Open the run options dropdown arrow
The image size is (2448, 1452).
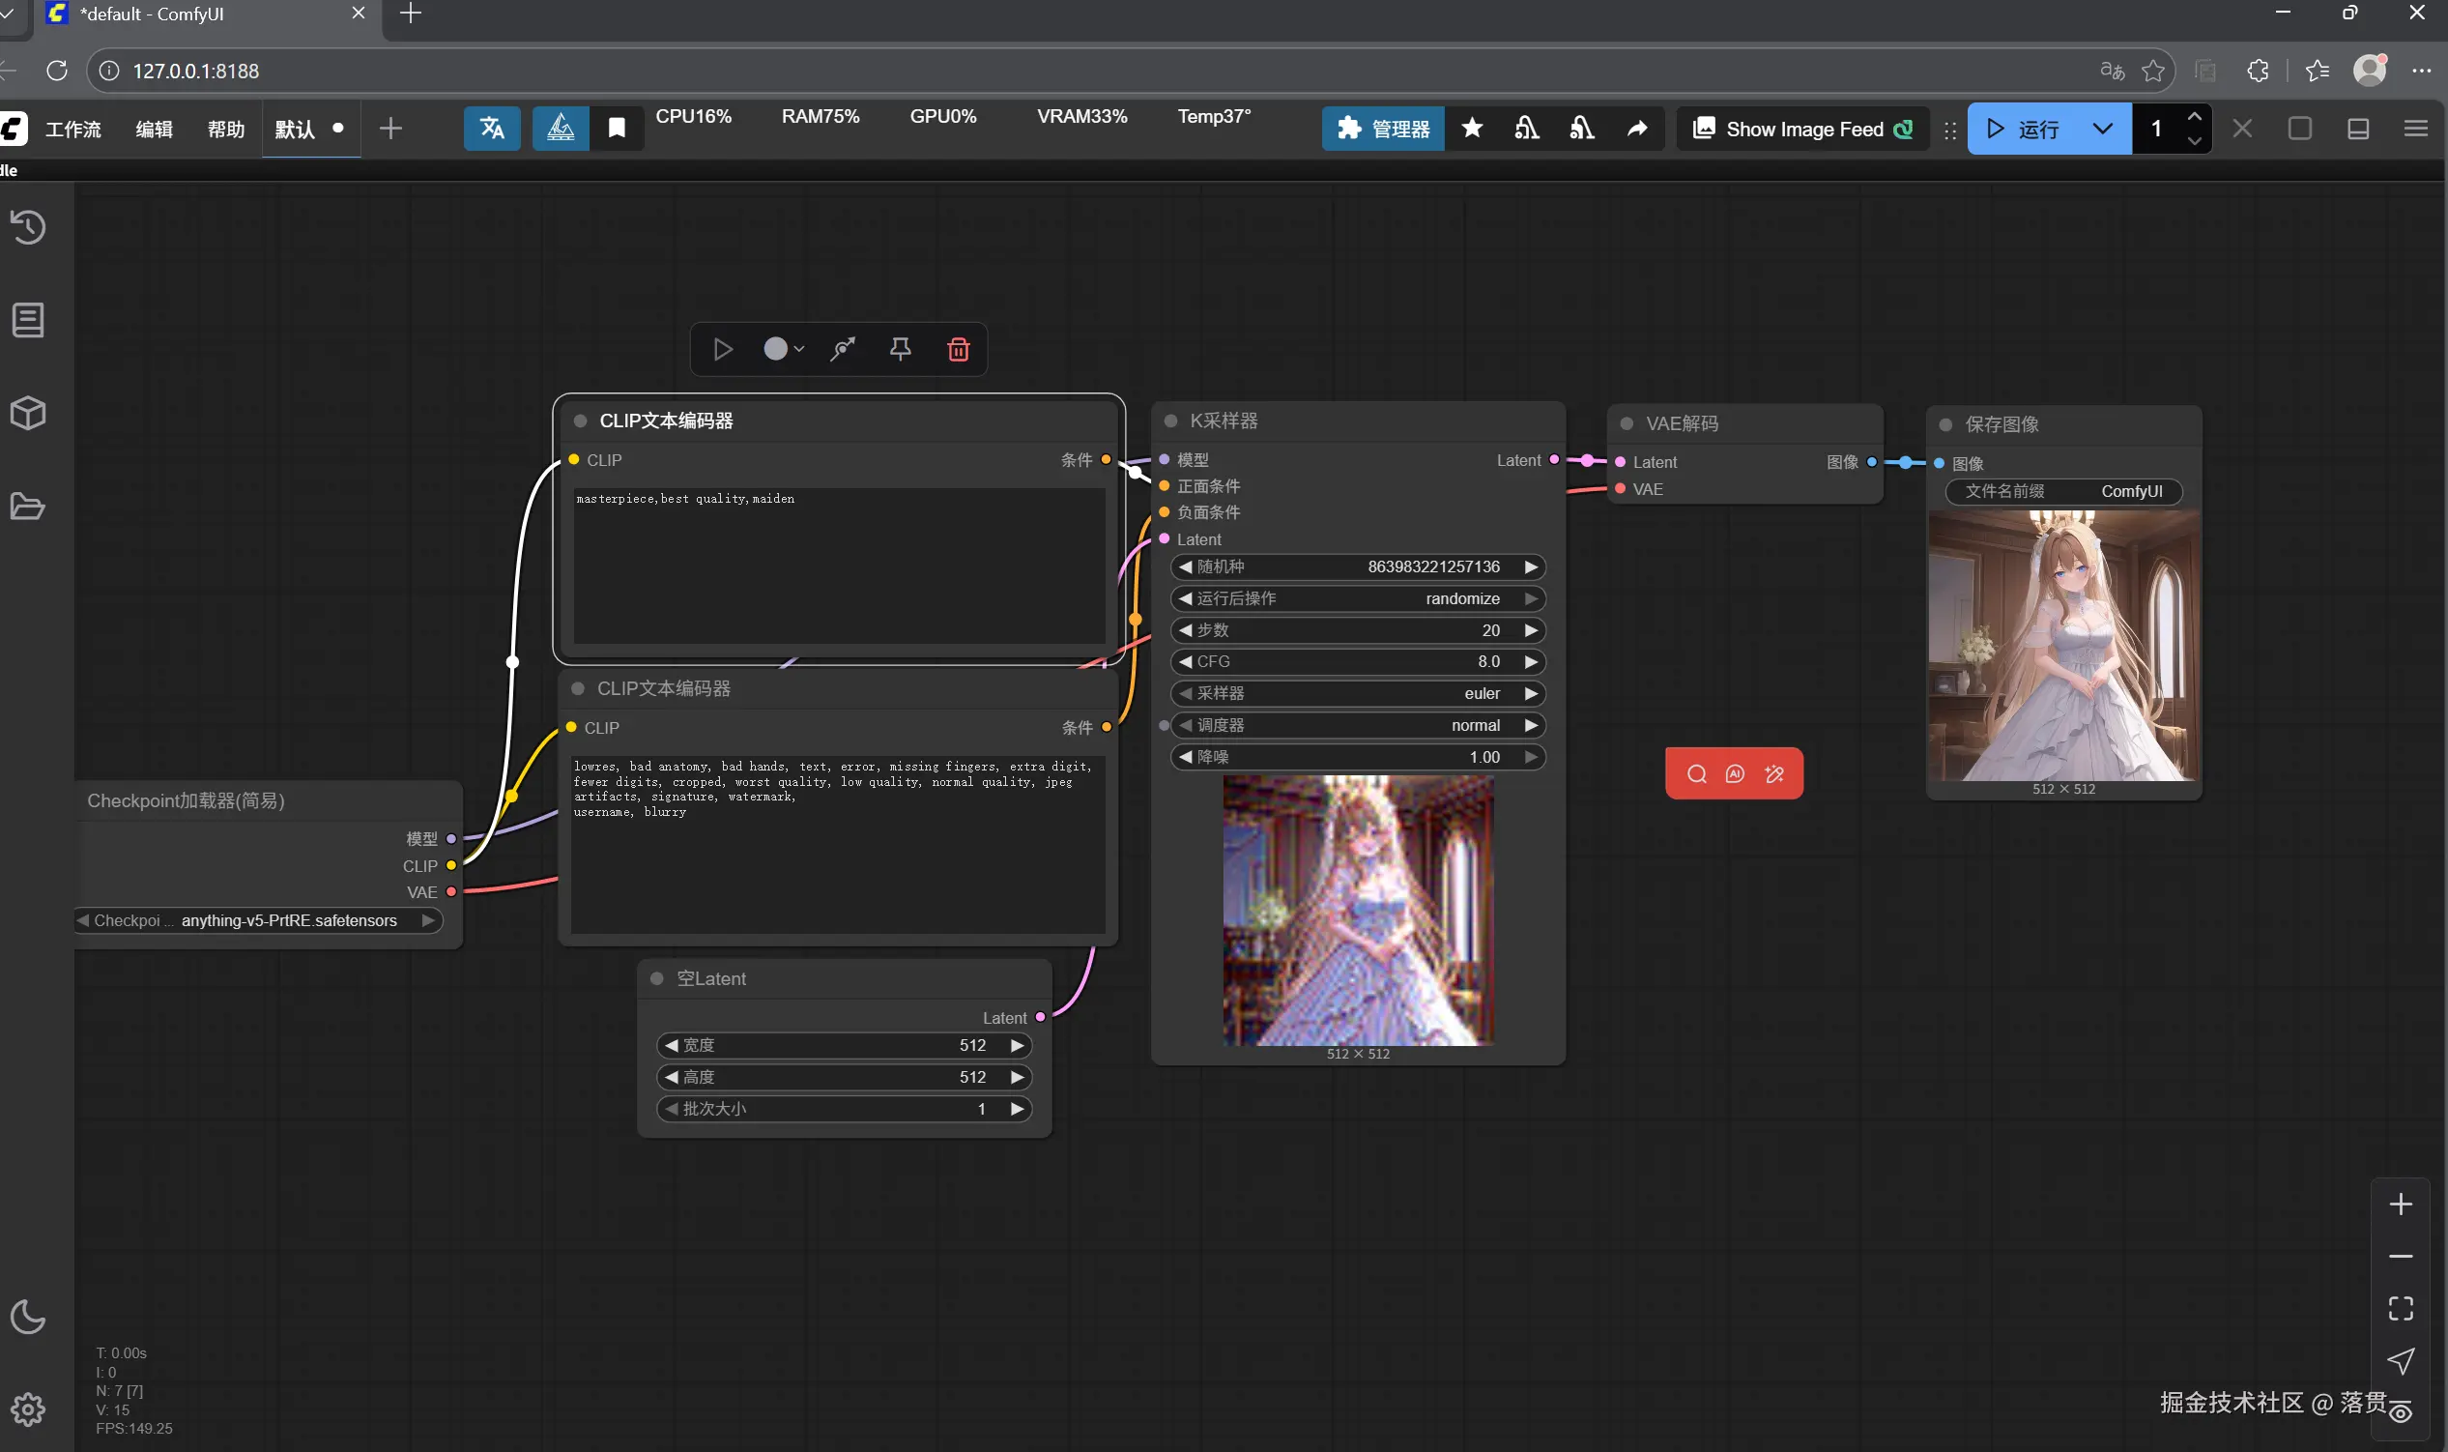tap(2103, 129)
